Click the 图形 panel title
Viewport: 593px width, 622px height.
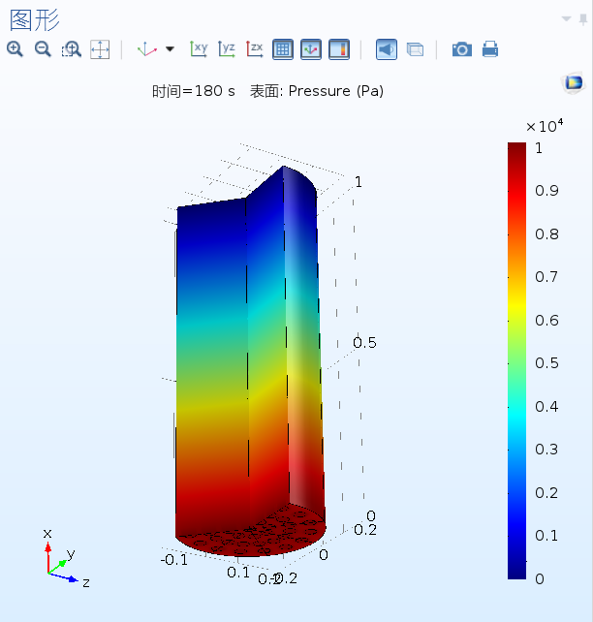[35, 20]
